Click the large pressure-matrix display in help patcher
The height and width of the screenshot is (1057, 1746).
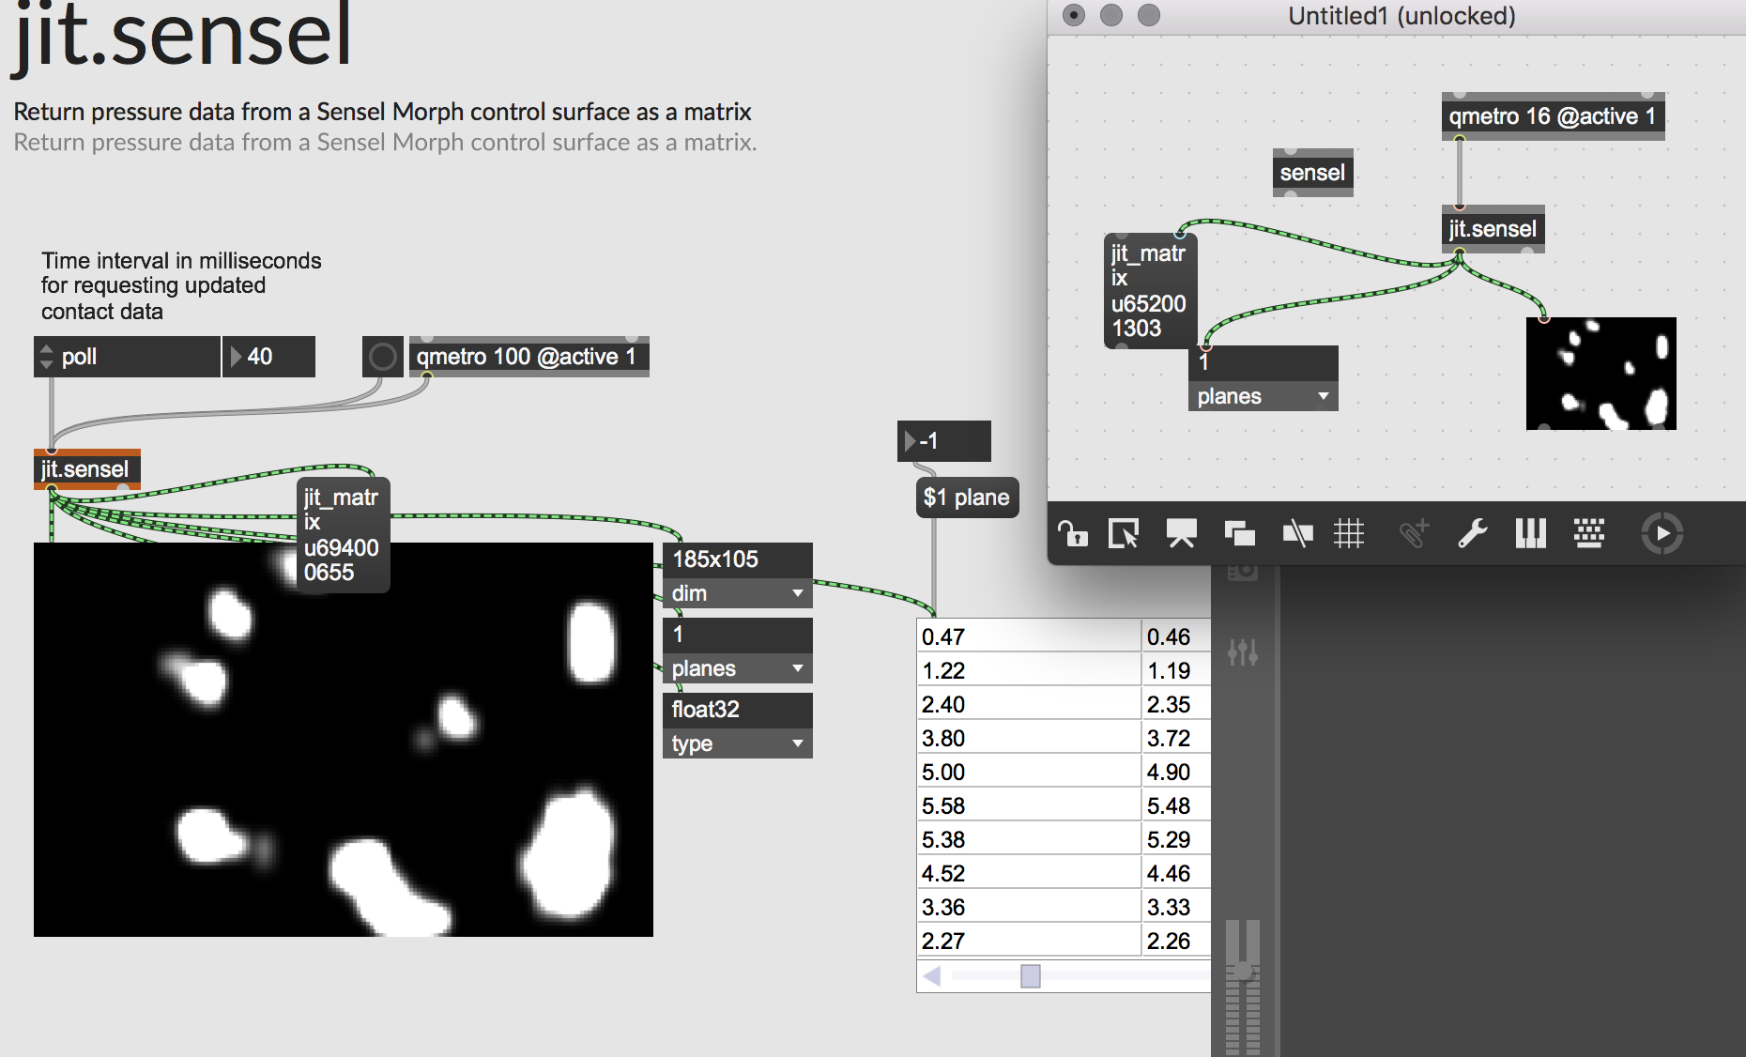(x=344, y=740)
